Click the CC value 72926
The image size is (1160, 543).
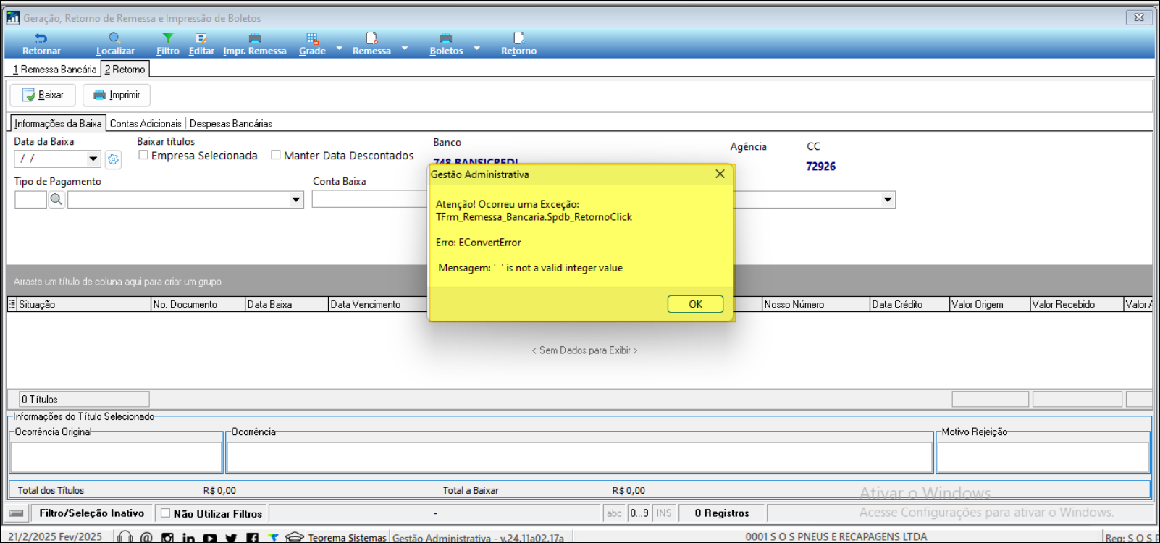click(820, 167)
